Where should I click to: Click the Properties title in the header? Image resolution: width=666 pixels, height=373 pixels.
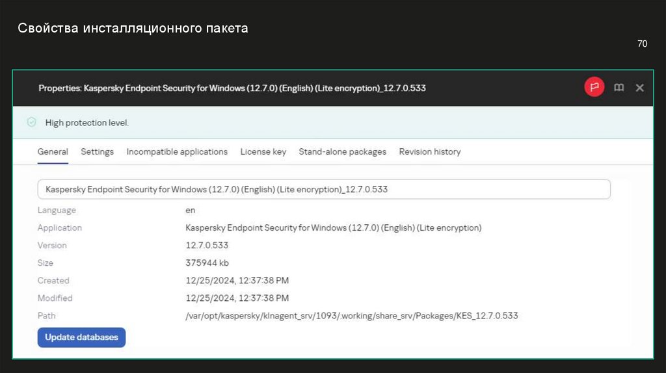pos(232,88)
